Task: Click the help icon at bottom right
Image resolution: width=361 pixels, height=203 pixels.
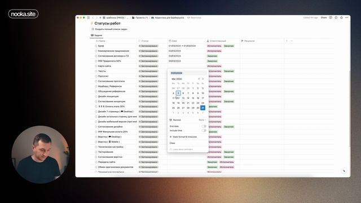Action: 344,171
